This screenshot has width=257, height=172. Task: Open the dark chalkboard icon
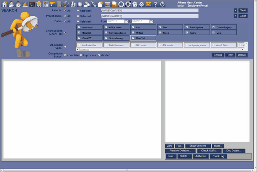pos(32,4)
